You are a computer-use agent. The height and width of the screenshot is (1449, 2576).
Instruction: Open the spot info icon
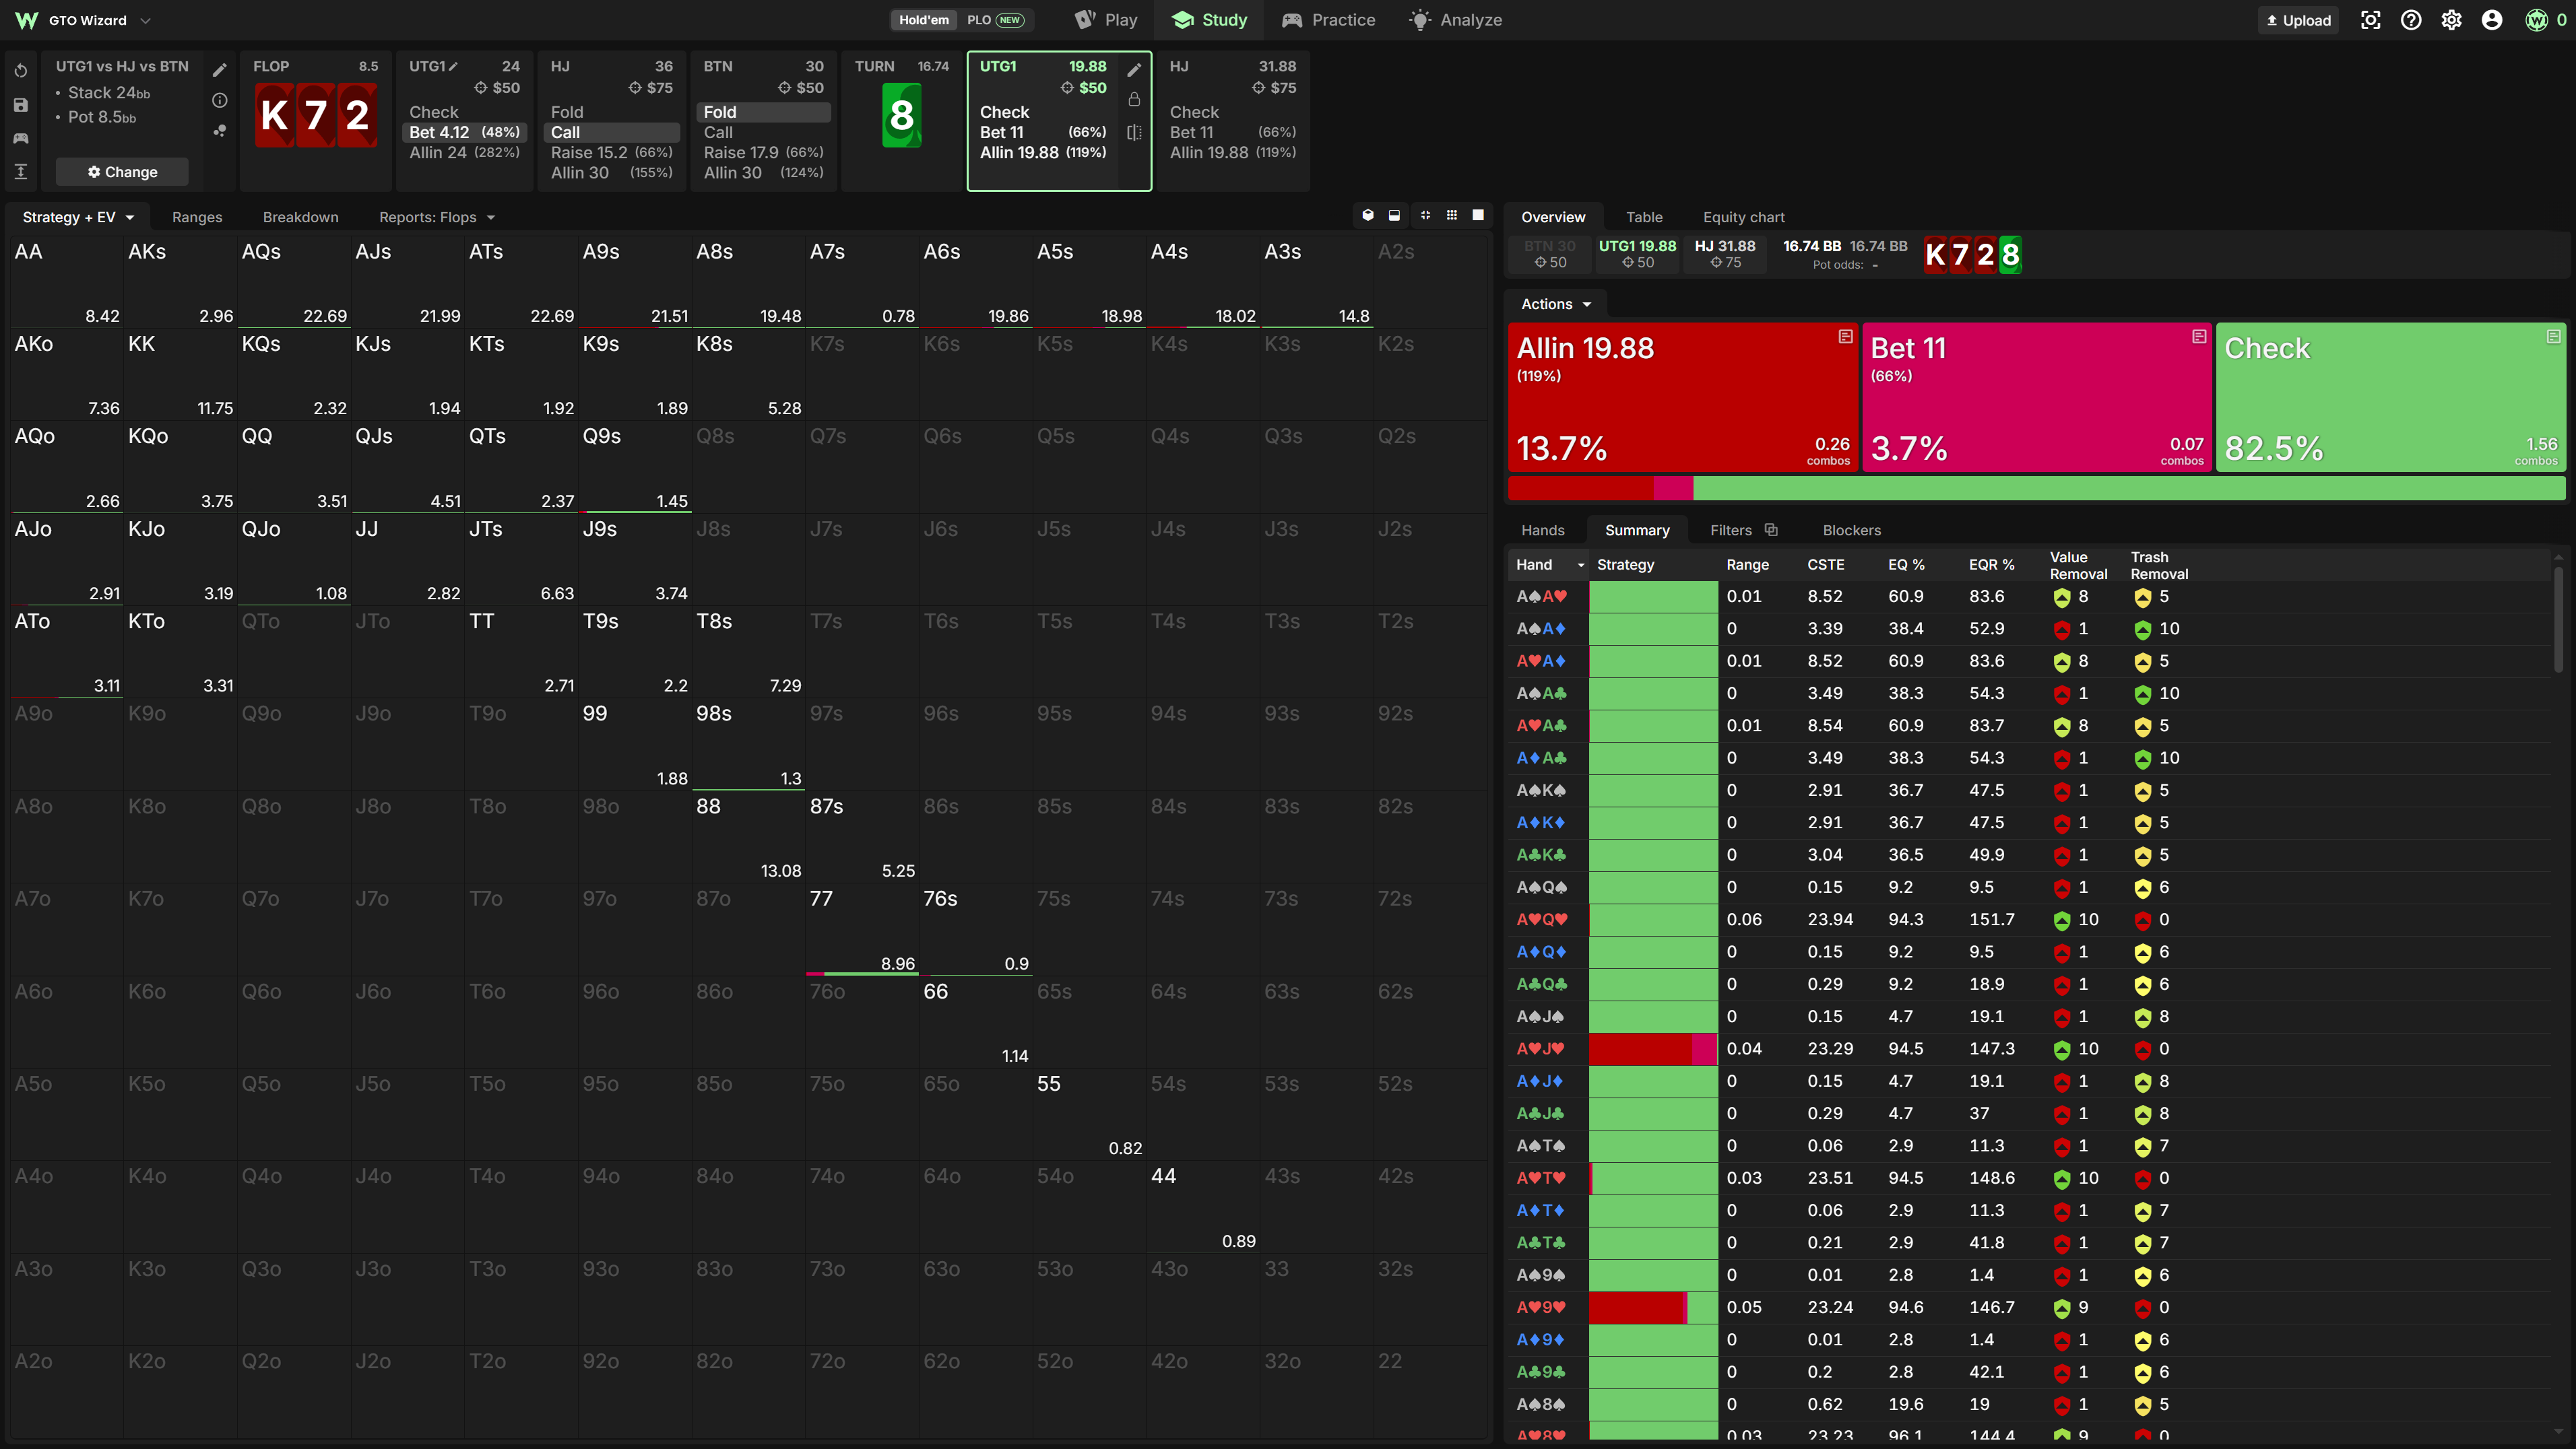point(220,100)
